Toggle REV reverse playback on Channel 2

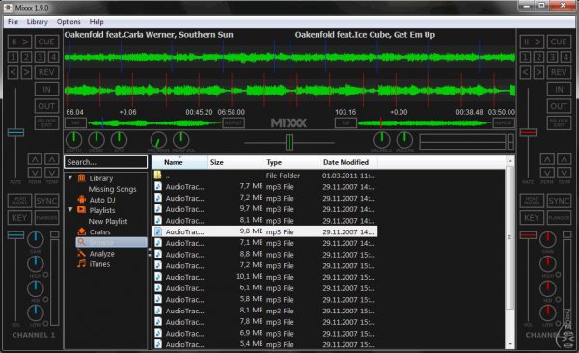click(559, 72)
